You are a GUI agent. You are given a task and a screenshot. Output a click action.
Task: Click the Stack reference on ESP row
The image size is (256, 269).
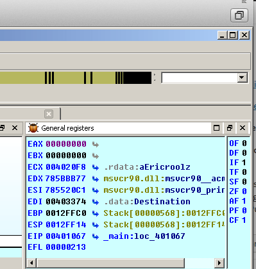[x=164, y=225]
